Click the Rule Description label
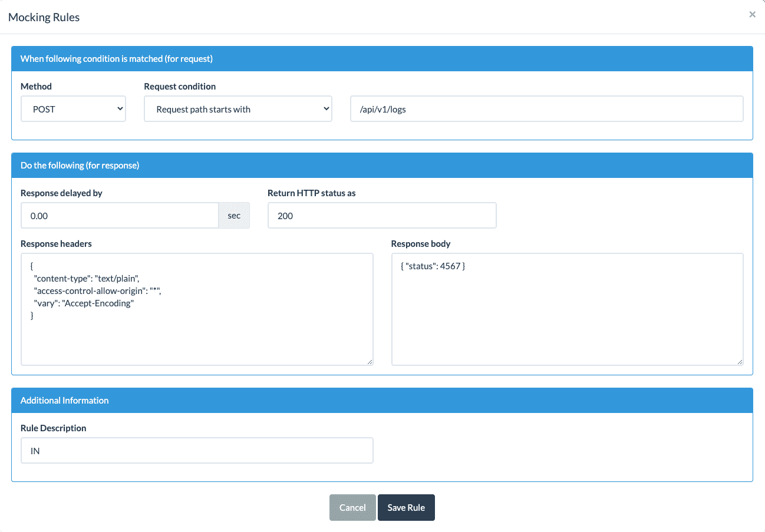Screen dimensions: 765x532 54,428
